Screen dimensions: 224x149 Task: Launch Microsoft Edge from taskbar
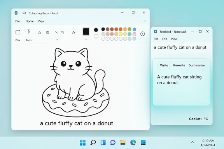pyautogui.click(x=133, y=142)
